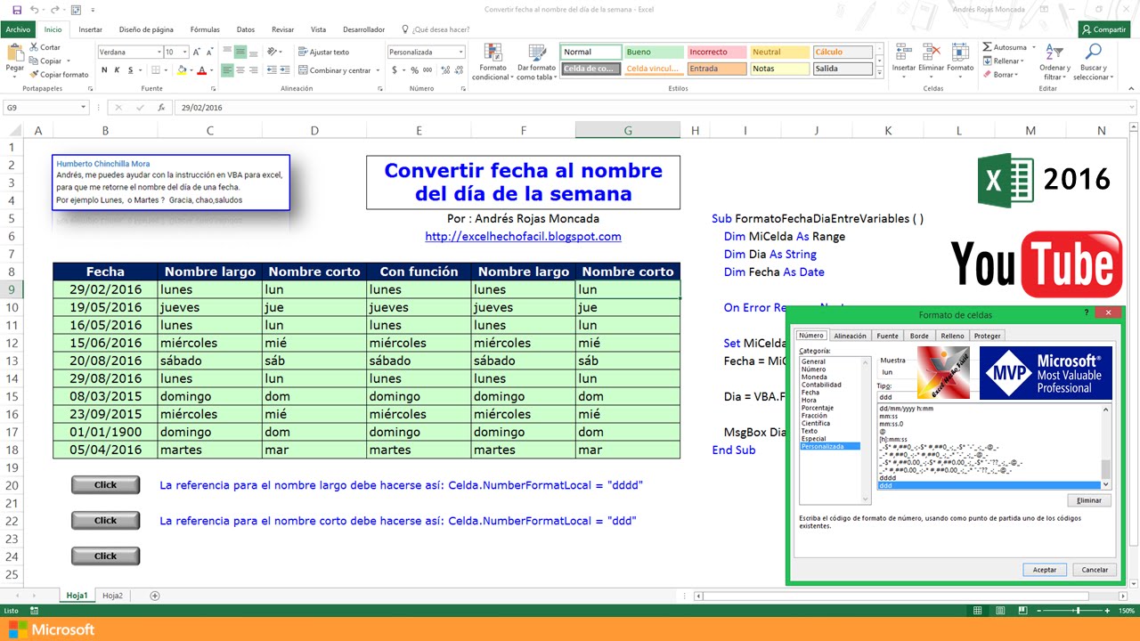Image resolution: width=1140 pixels, height=641 pixels.
Task: Apply the percent style icon
Action: [x=414, y=70]
